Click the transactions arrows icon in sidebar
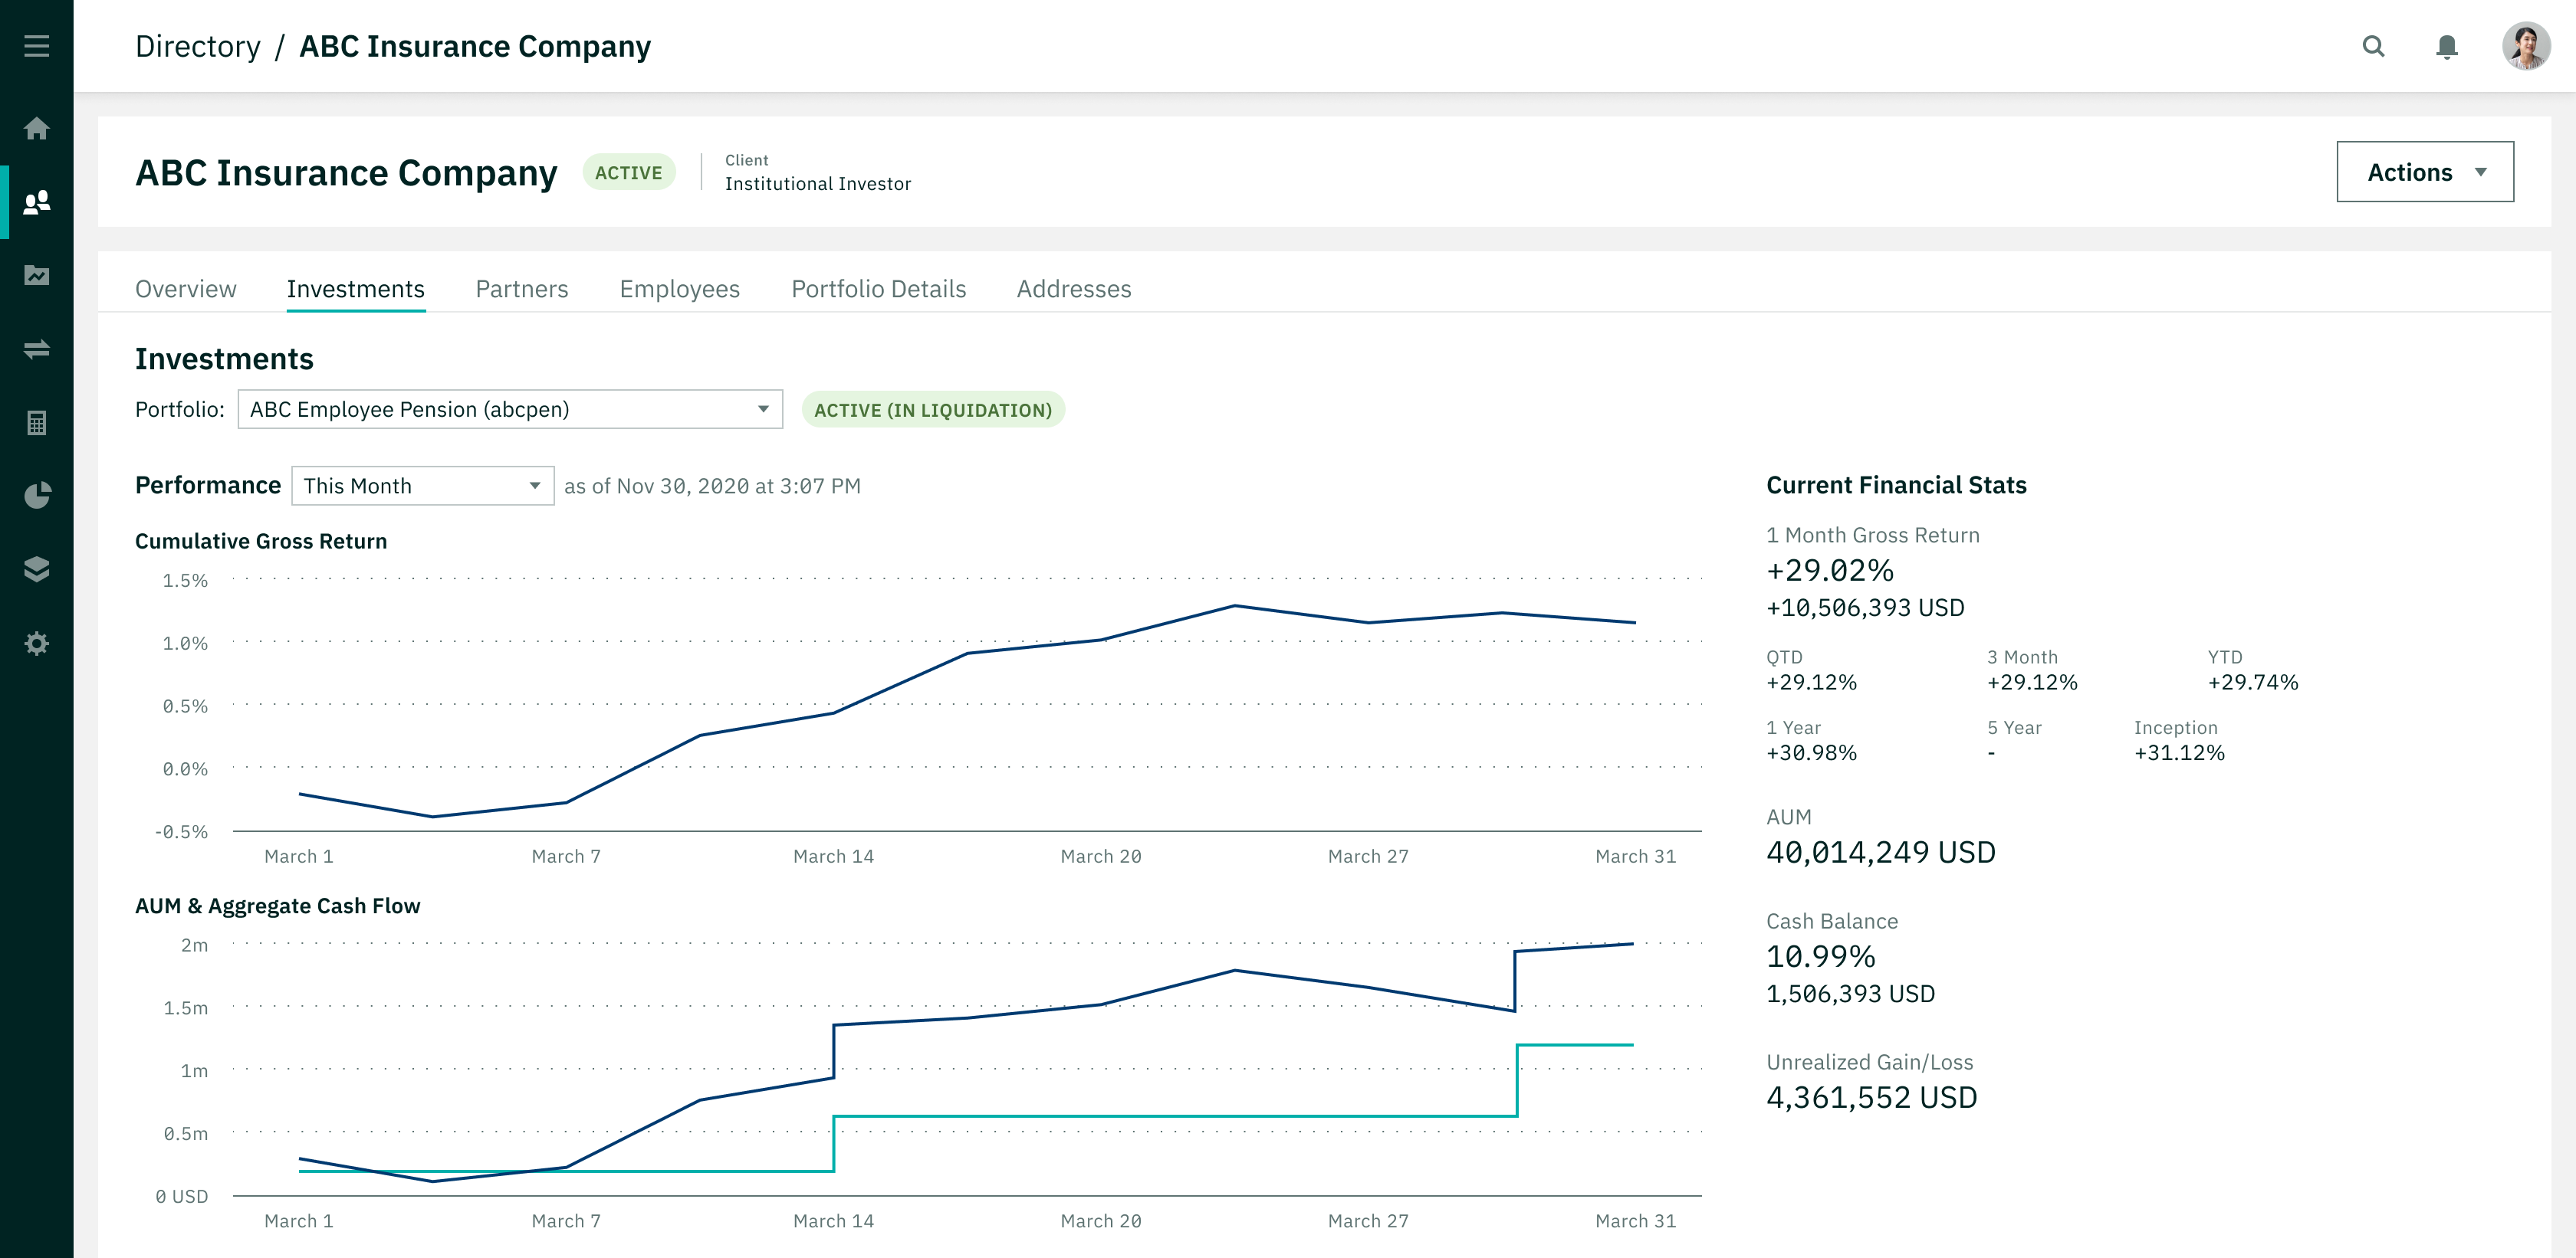 [x=37, y=349]
